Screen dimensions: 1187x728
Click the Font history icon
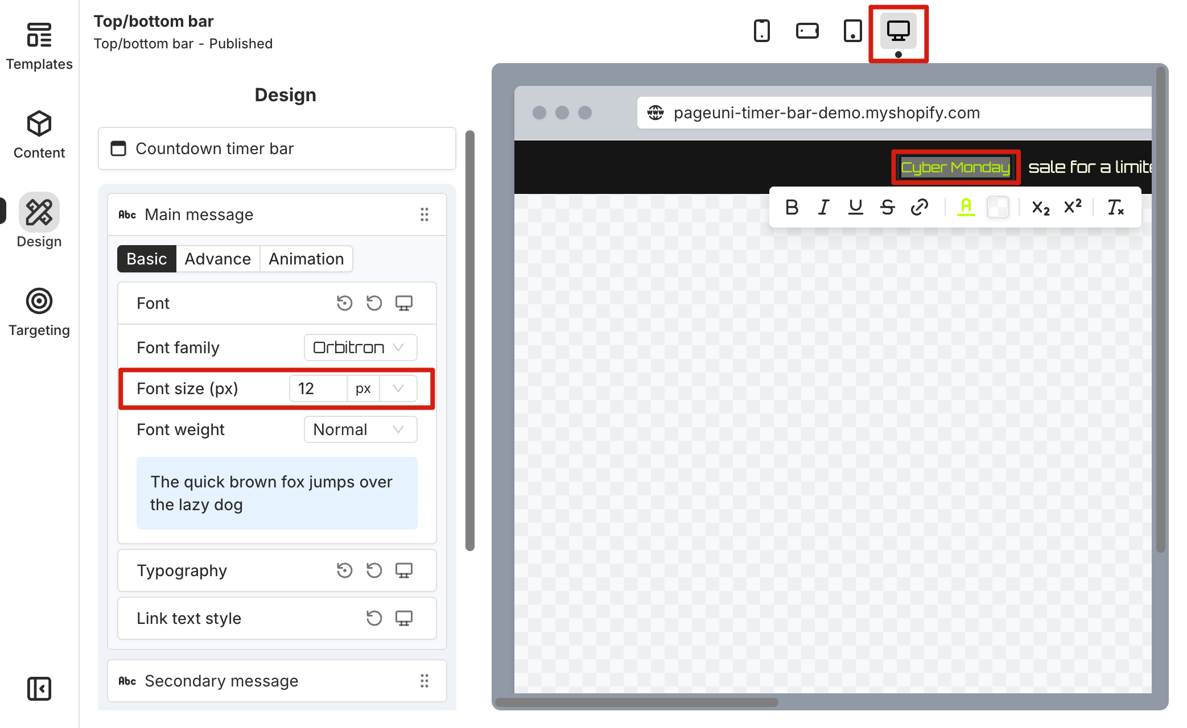click(344, 303)
